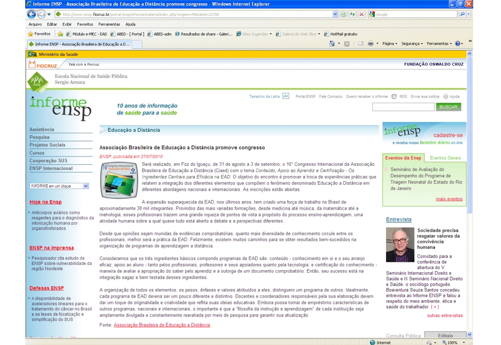Screen dimensions: 501x345
Task: Open Envie sua notícia link
Action: click(x=425, y=96)
